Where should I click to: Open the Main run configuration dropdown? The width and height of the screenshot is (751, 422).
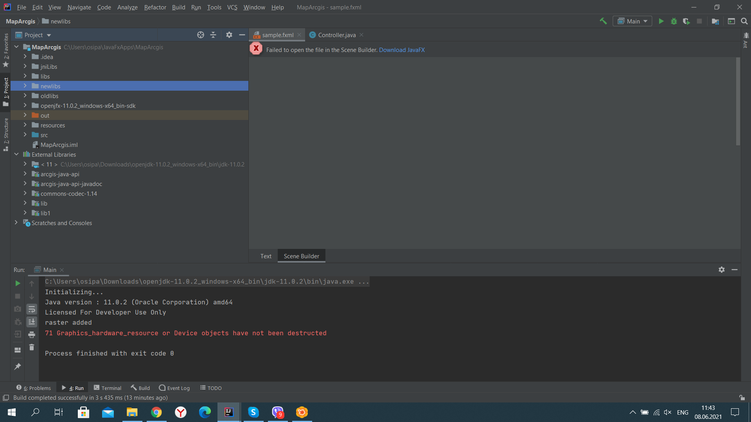coord(632,21)
